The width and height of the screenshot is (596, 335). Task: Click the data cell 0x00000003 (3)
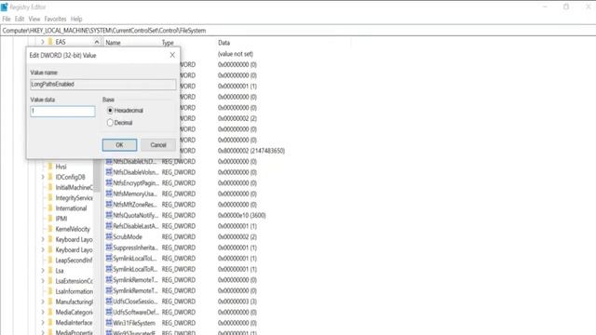click(237, 301)
